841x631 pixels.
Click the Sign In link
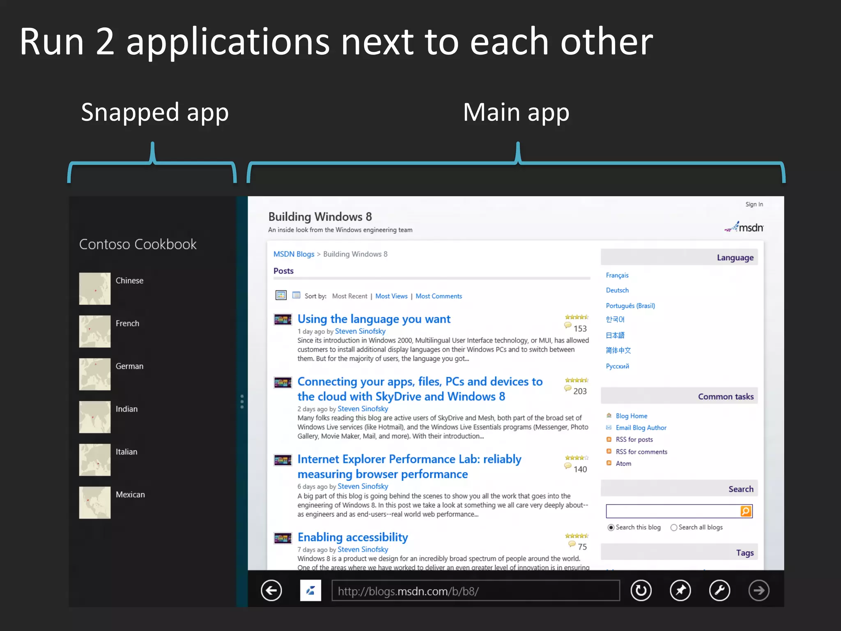754,204
